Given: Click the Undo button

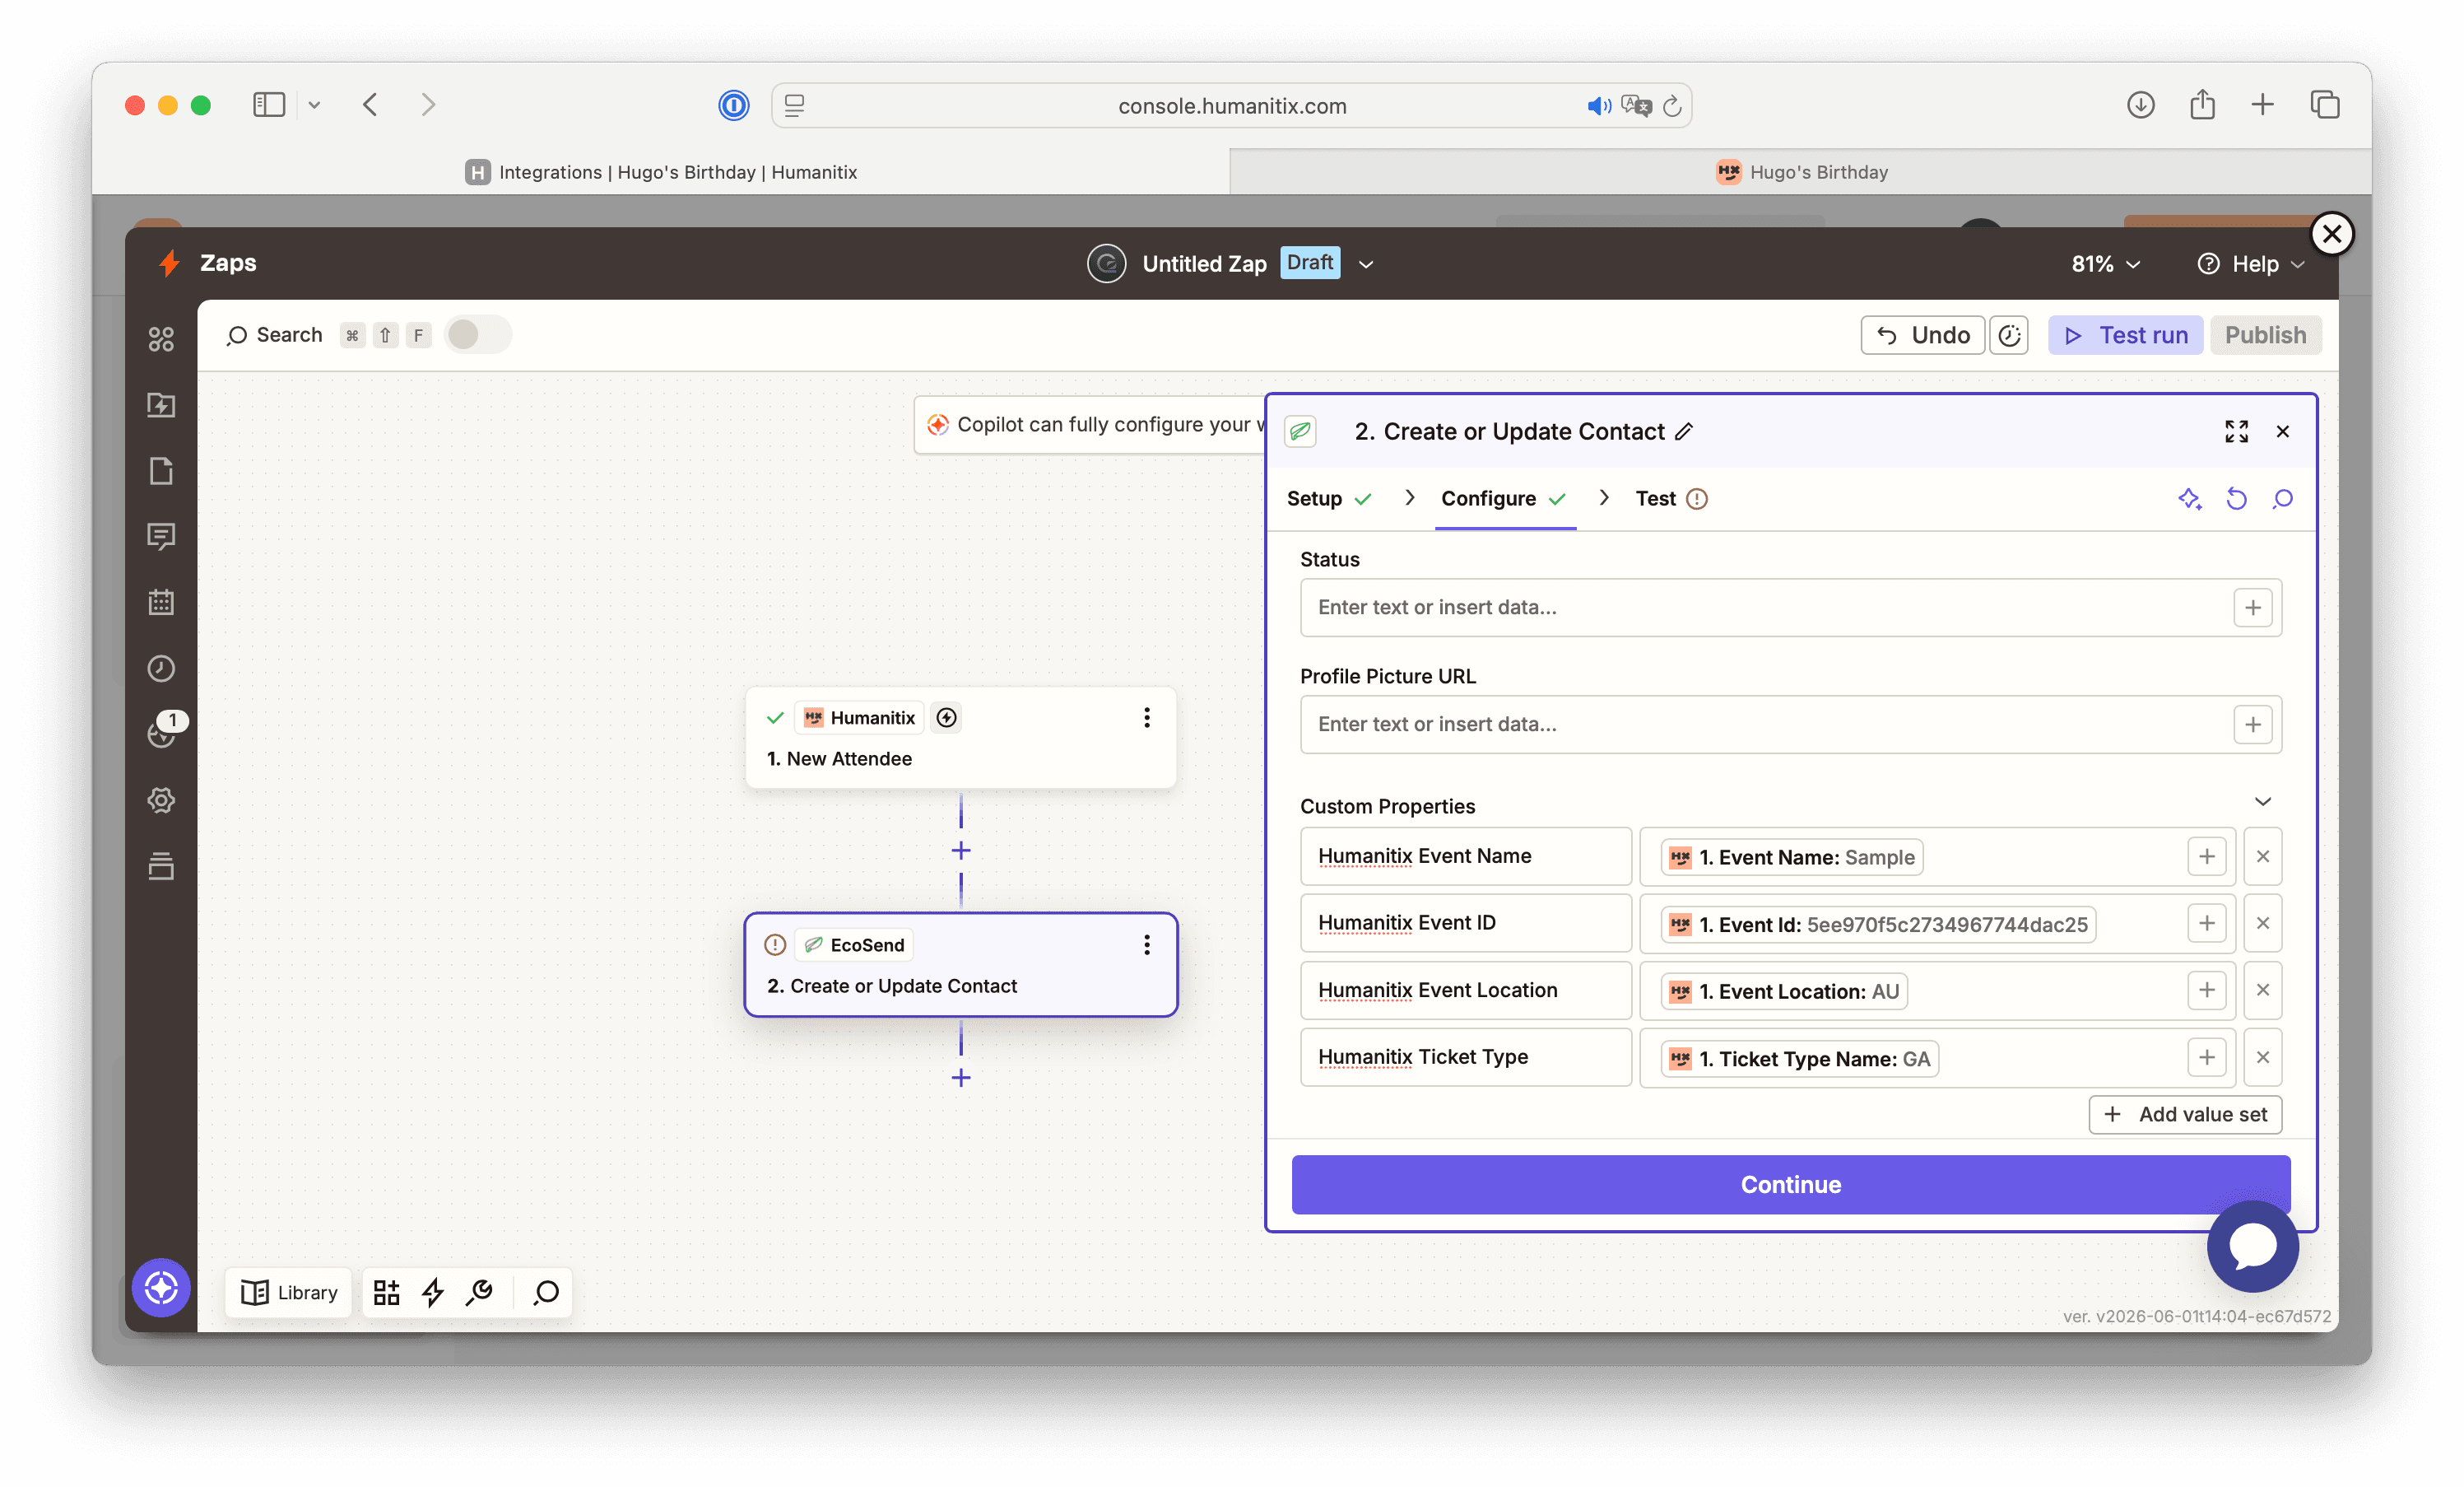Looking at the screenshot, I should tap(1922, 335).
